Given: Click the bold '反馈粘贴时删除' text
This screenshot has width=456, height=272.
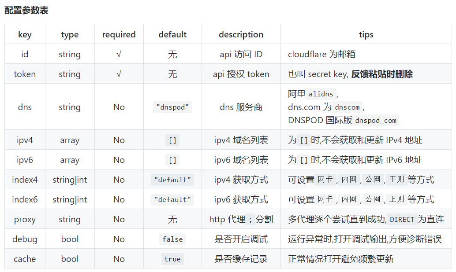Looking at the screenshot, I should tap(382, 74).
